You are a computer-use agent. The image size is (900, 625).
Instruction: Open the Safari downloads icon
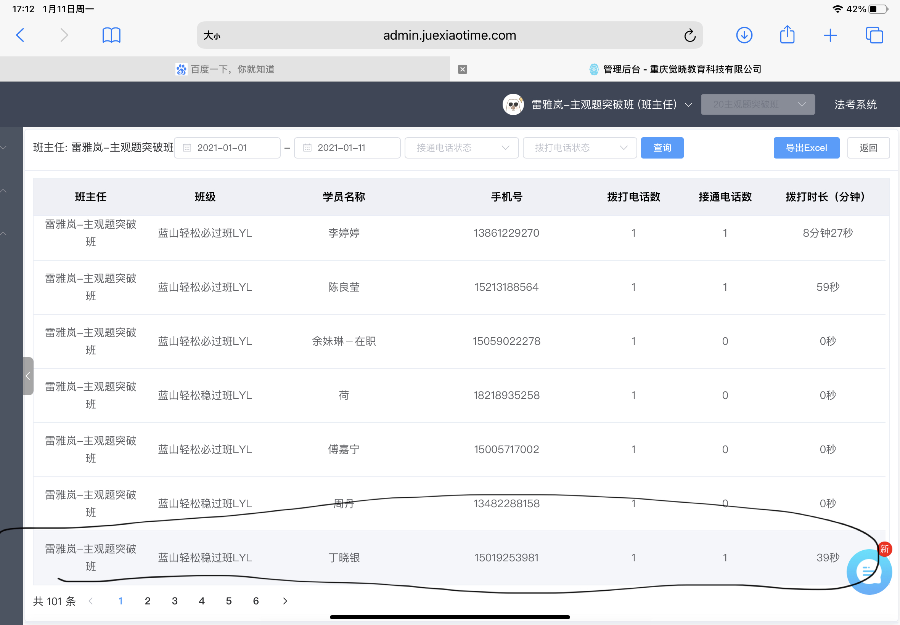[744, 35]
